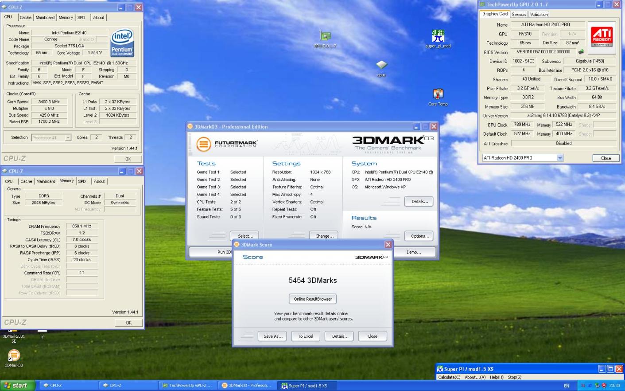Click Details button in 3DMark Score dialog
The height and width of the screenshot is (391, 625).
340,336
